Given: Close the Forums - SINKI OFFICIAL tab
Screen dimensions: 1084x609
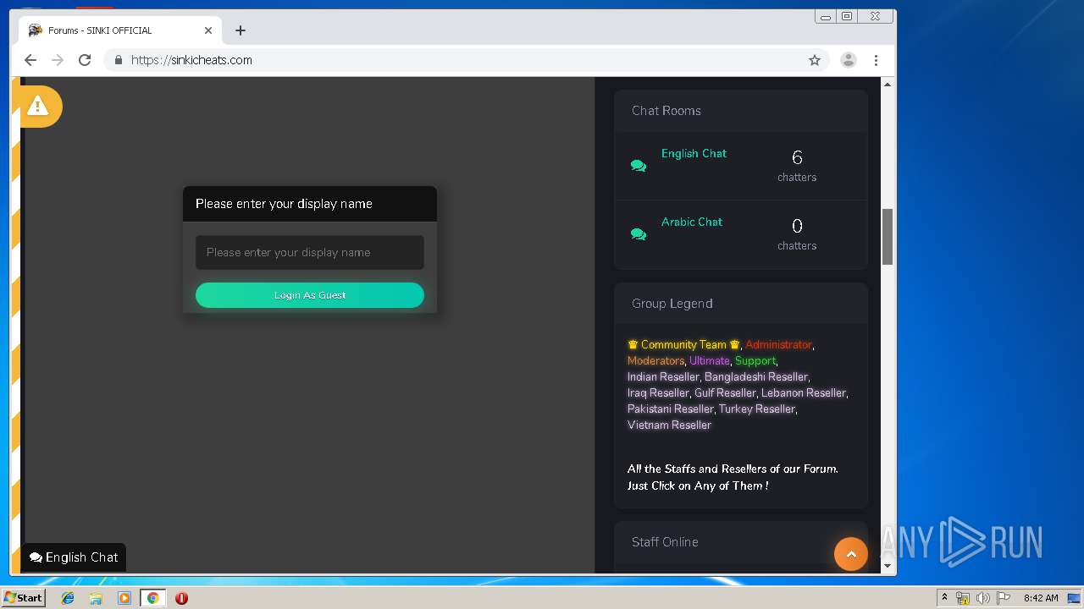Looking at the screenshot, I should point(208,30).
